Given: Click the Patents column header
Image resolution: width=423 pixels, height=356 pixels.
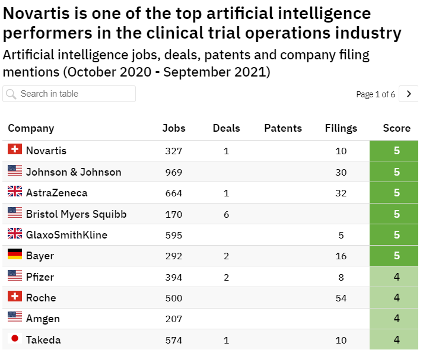Looking at the screenshot, I should click(283, 128).
